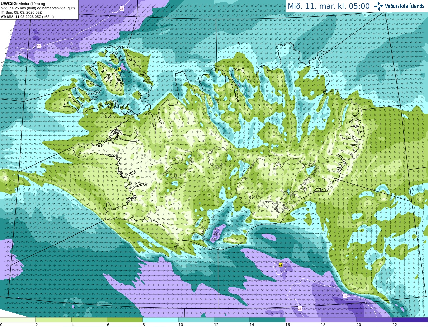Click the legend value '18'
This screenshot has width=428, height=327.
pyautogui.click(x=323, y=325)
